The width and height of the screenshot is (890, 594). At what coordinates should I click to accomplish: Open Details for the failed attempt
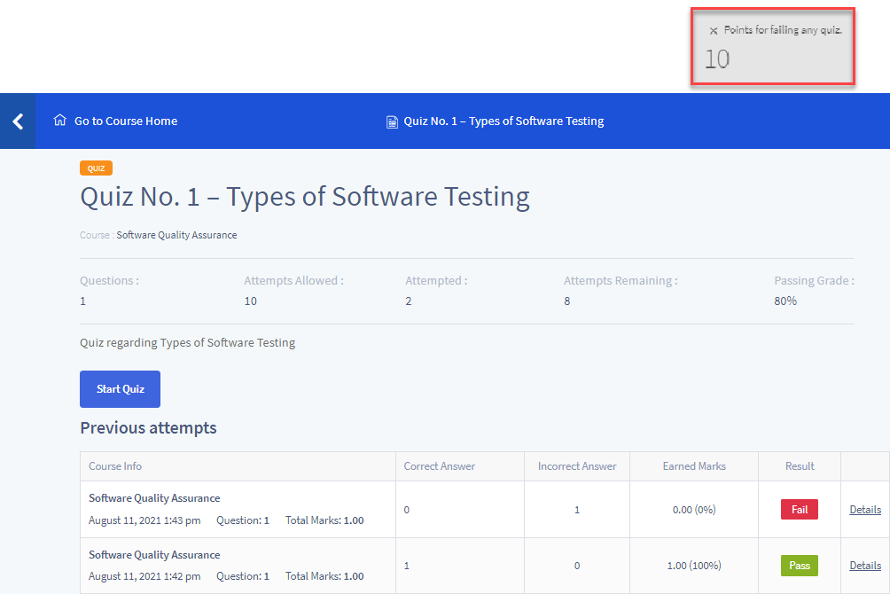coord(864,510)
